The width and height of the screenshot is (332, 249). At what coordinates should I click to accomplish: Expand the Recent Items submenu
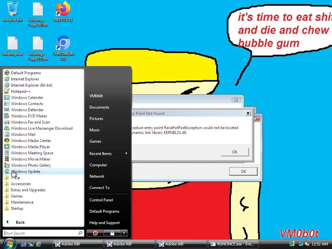(x=108, y=153)
